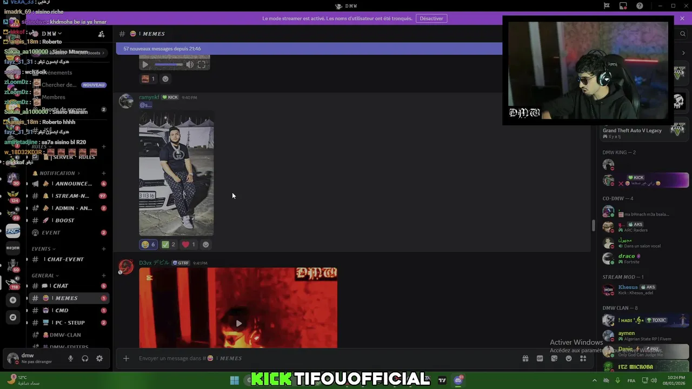Open the search magnifier in channel header
The height and width of the screenshot is (389, 692).
click(683, 33)
